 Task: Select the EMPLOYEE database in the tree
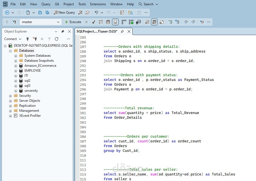[32, 71]
